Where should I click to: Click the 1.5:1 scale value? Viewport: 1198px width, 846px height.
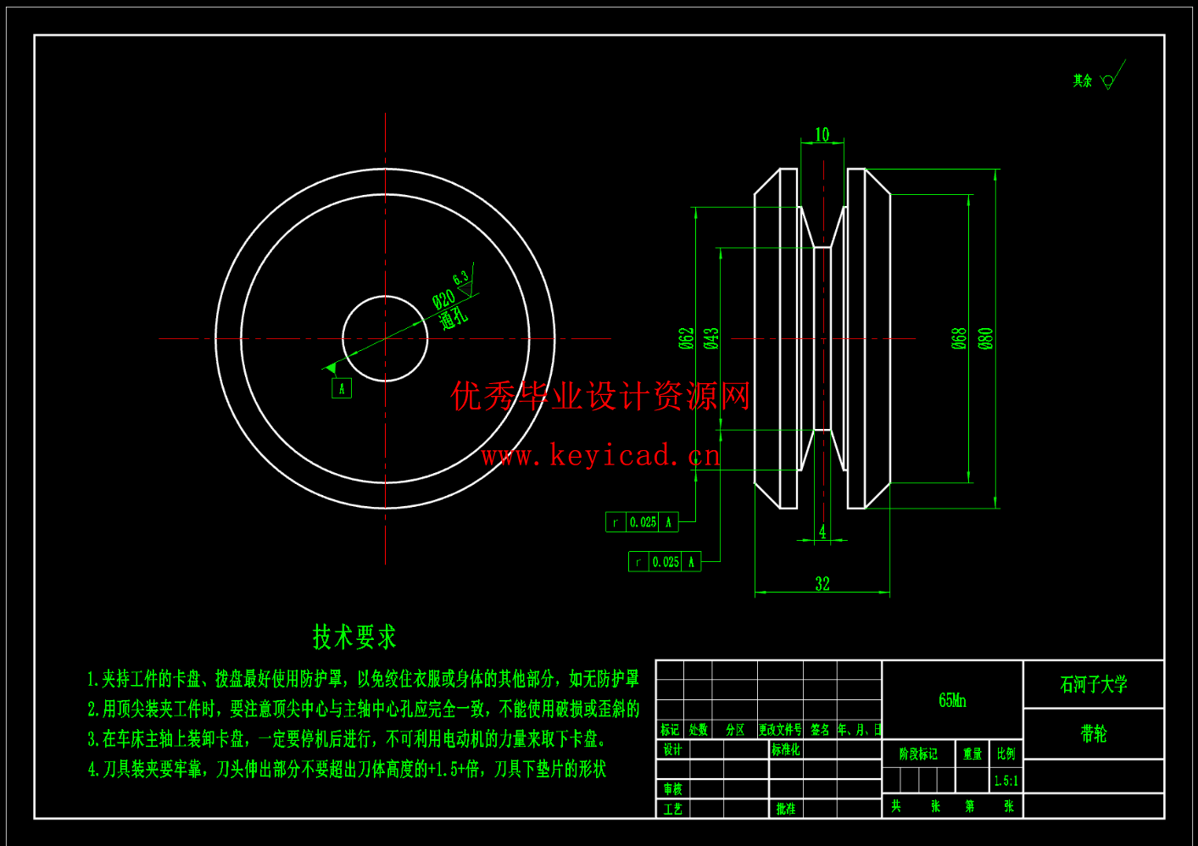[1005, 778]
